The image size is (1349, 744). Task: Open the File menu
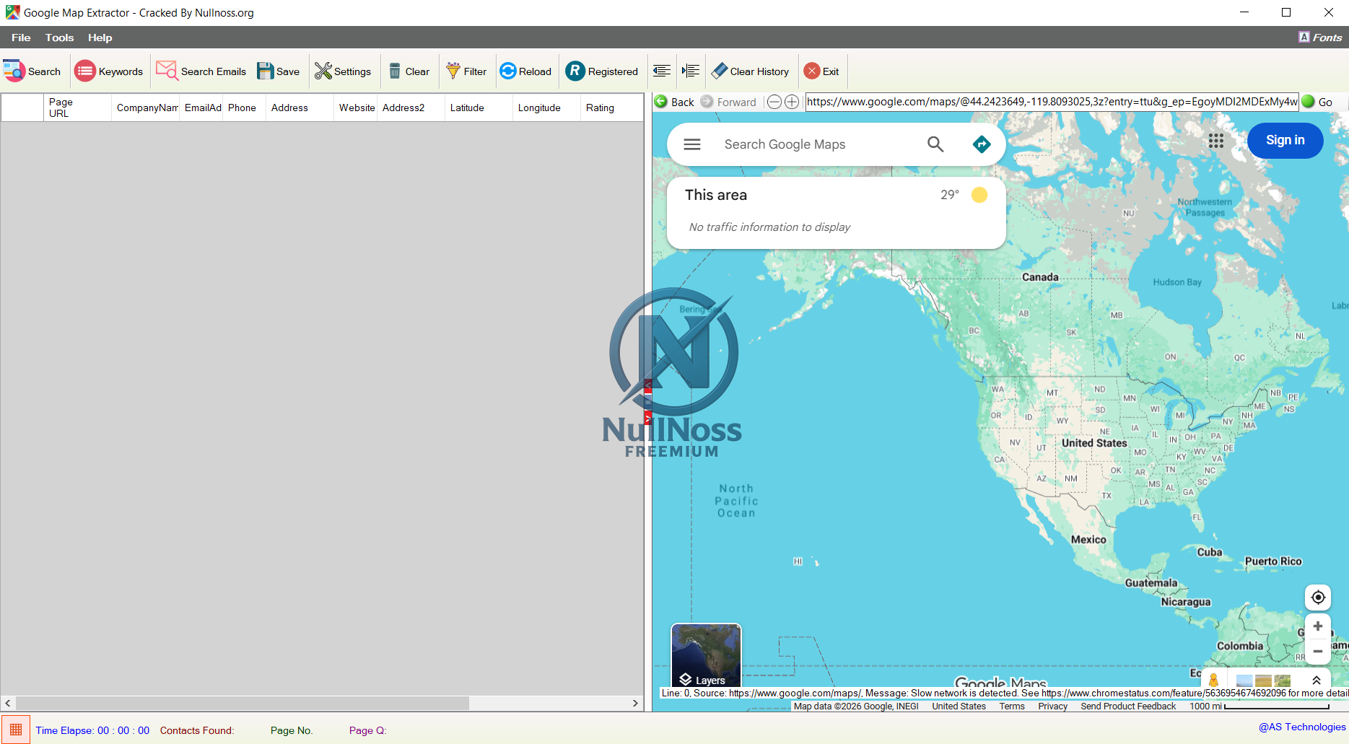point(21,38)
